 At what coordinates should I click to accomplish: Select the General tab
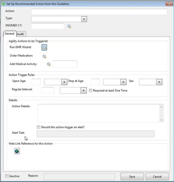[x=10, y=34]
